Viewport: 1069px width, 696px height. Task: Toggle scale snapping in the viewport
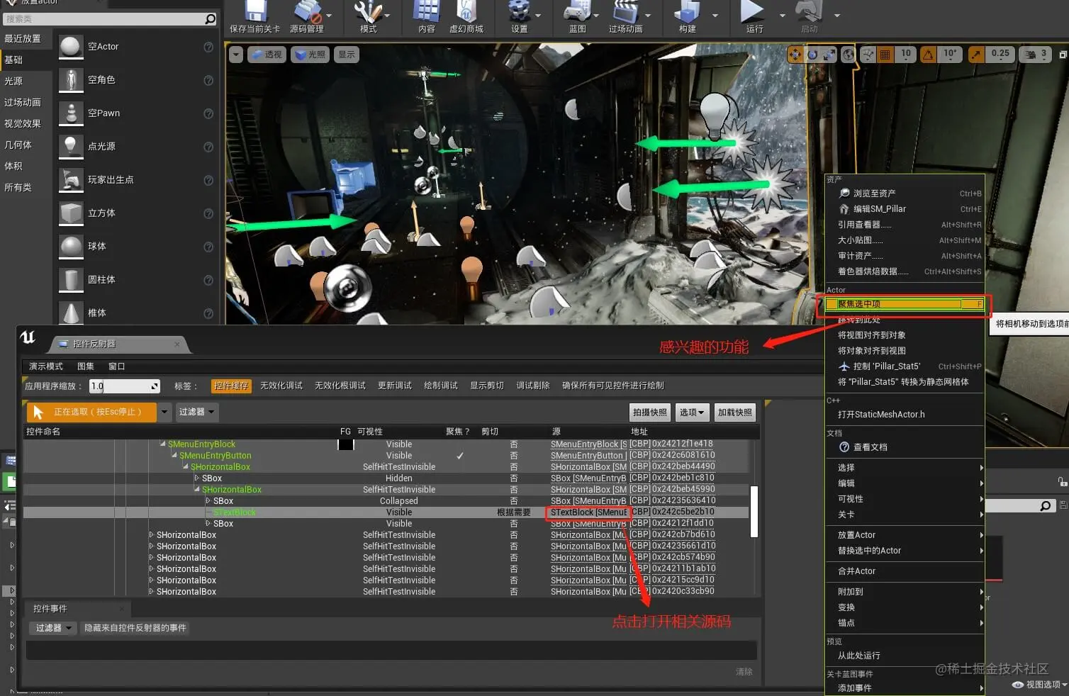click(x=976, y=55)
